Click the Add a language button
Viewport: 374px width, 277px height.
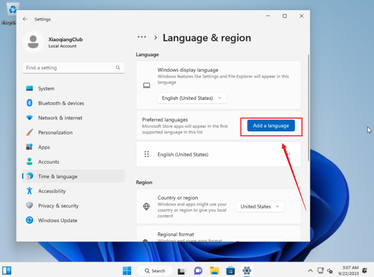(x=271, y=125)
